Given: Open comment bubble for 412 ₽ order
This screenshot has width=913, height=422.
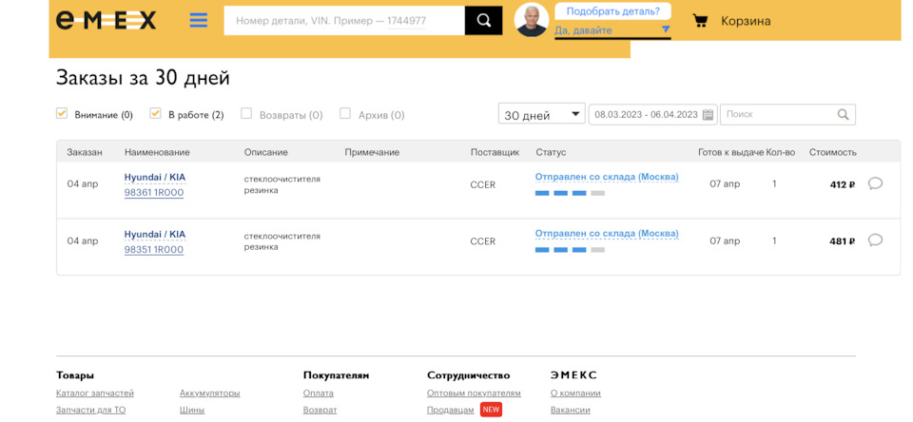Looking at the screenshot, I should (875, 183).
